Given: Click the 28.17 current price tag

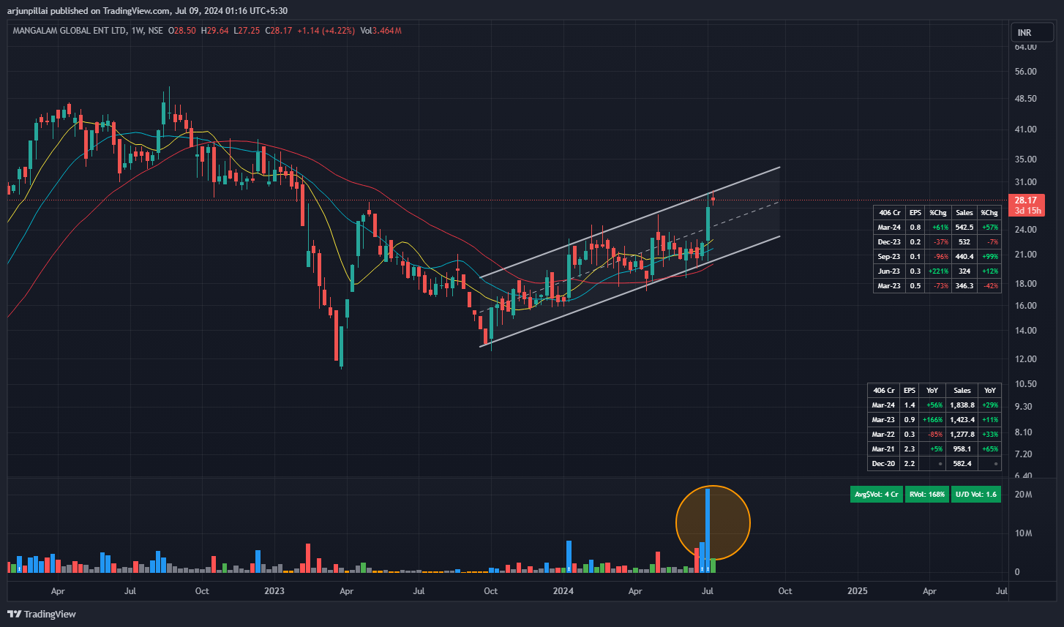Looking at the screenshot, I should tap(1025, 200).
